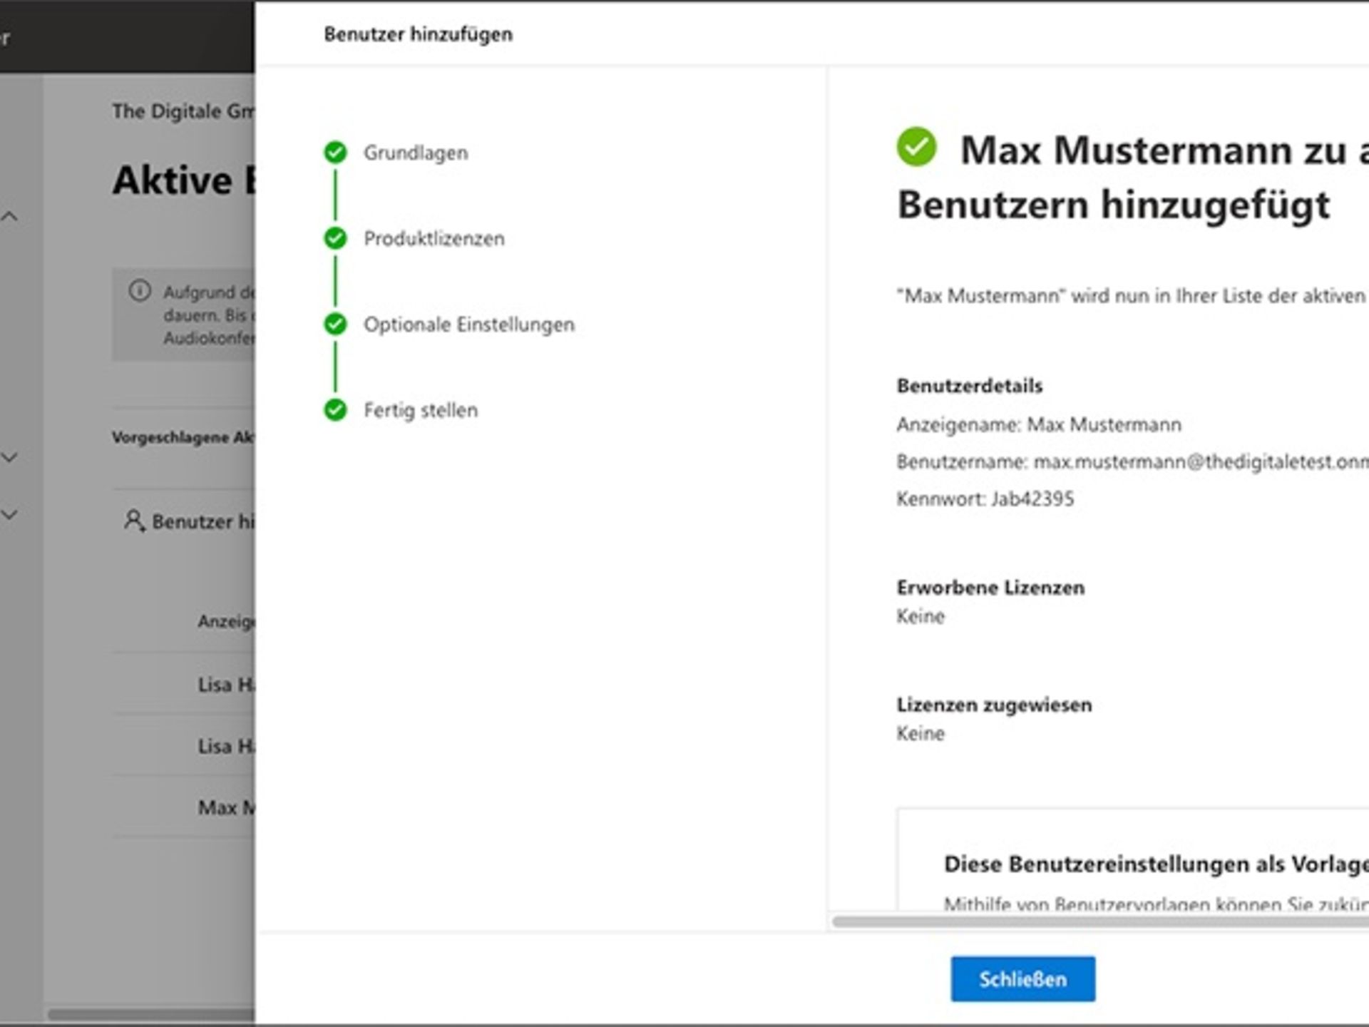Click the Produktlizenzen completed-step check icon
1369x1027 pixels.
click(335, 239)
